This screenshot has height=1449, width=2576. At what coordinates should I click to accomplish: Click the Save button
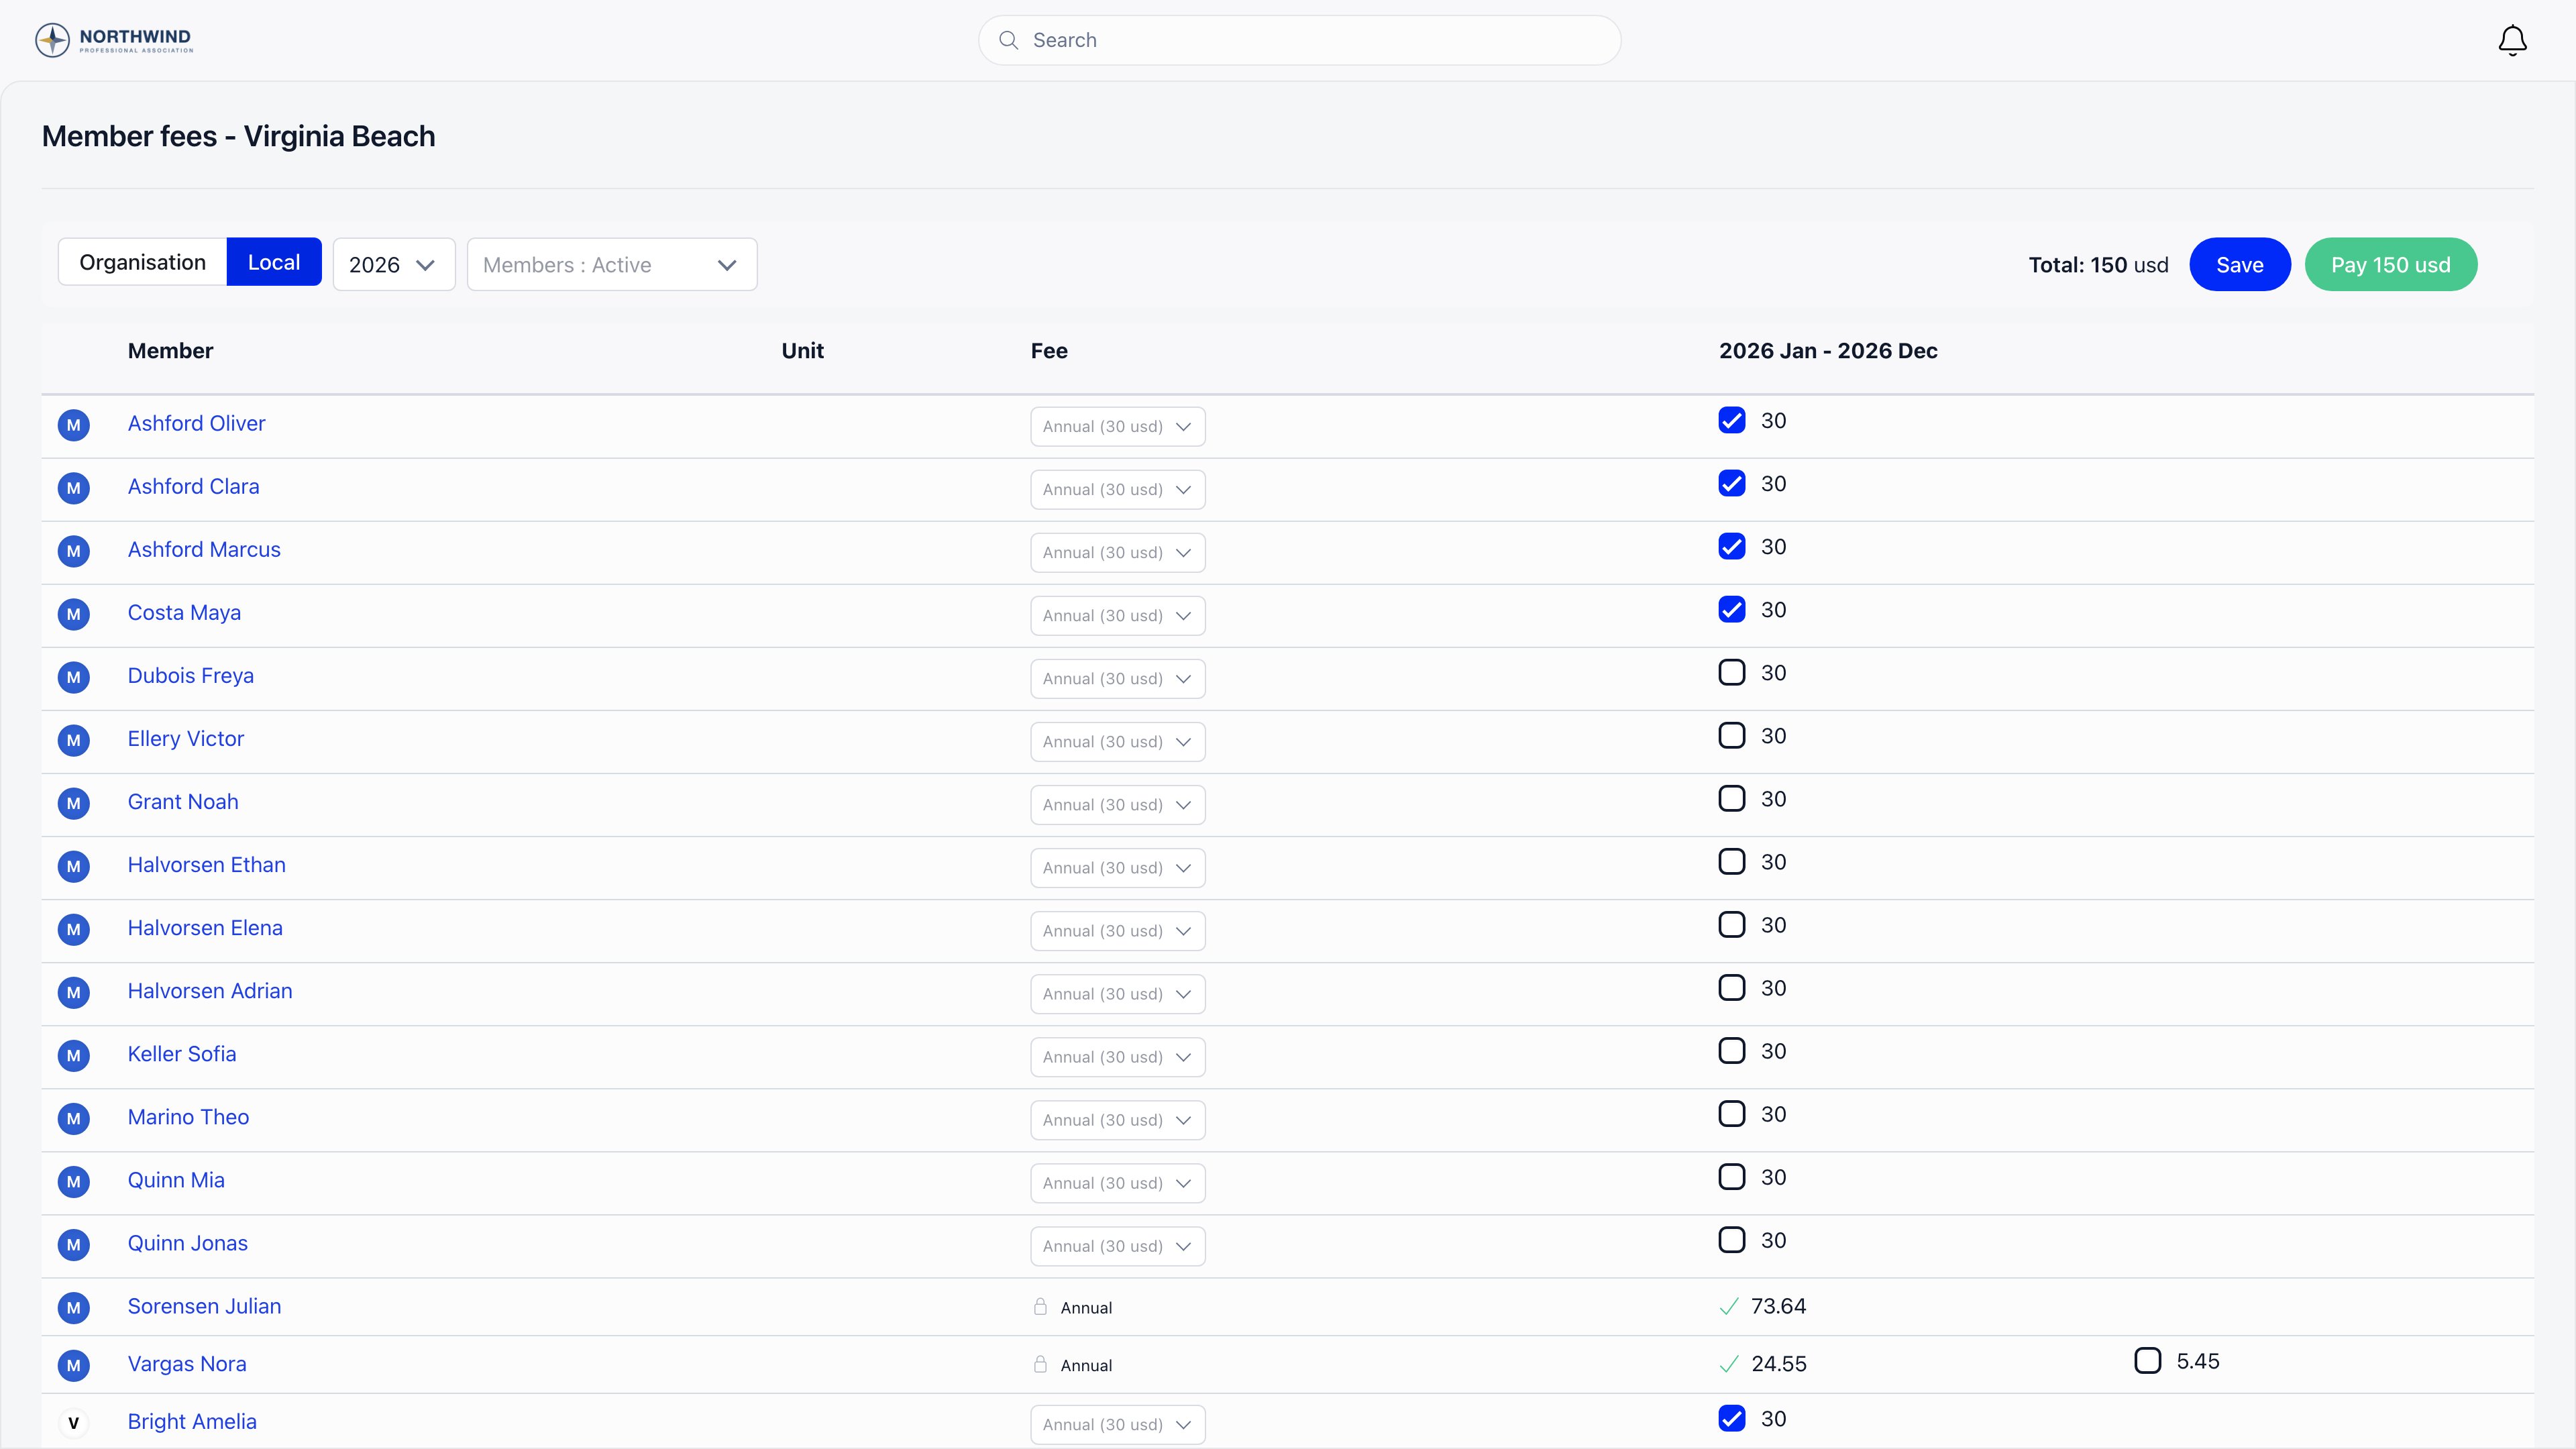coord(2240,265)
